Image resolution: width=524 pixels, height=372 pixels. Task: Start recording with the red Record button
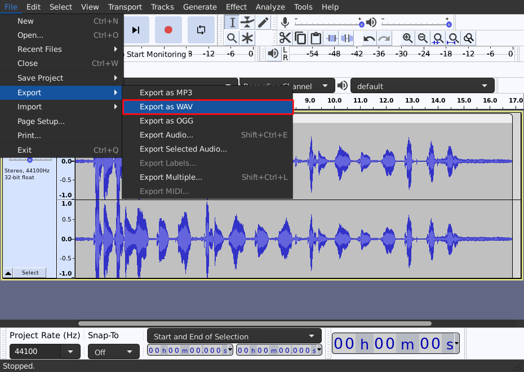click(x=168, y=30)
